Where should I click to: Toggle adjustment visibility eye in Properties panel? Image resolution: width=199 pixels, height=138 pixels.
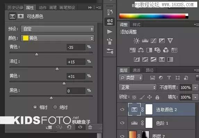tap(80, 127)
